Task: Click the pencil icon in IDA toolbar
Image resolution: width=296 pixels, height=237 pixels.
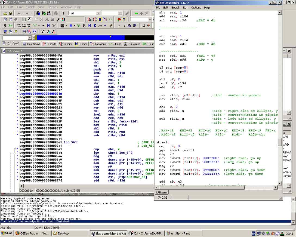Action: click(x=111, y=26)
